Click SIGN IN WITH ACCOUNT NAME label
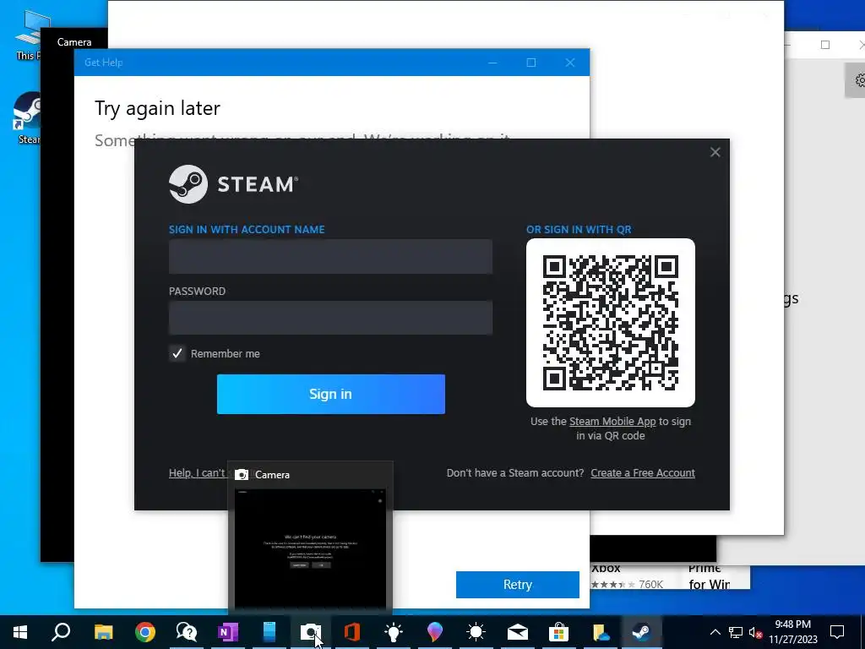Screen dimensions: 865x649 [247, 230]
